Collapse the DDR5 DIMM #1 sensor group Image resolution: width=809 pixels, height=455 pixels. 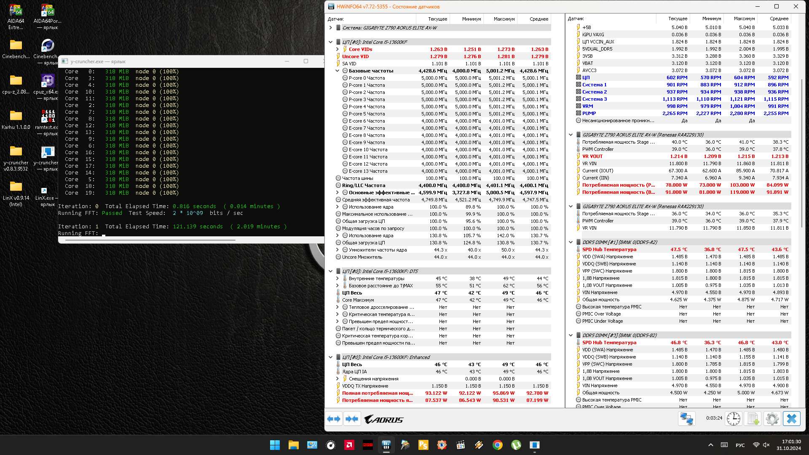point(571,242)
